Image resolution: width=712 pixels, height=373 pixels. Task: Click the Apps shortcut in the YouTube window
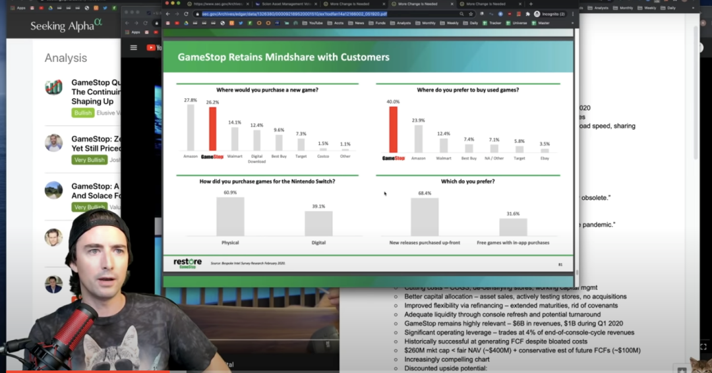pos(132,32)
